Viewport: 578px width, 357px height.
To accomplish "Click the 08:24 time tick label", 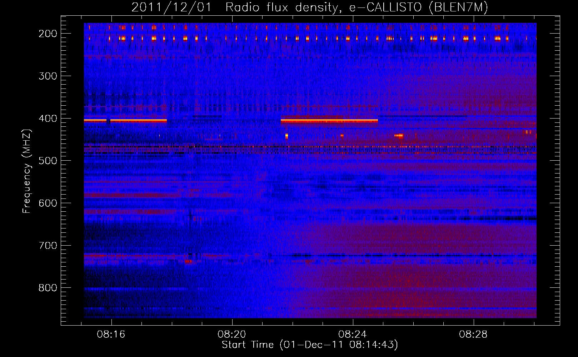I will point(353,335).
